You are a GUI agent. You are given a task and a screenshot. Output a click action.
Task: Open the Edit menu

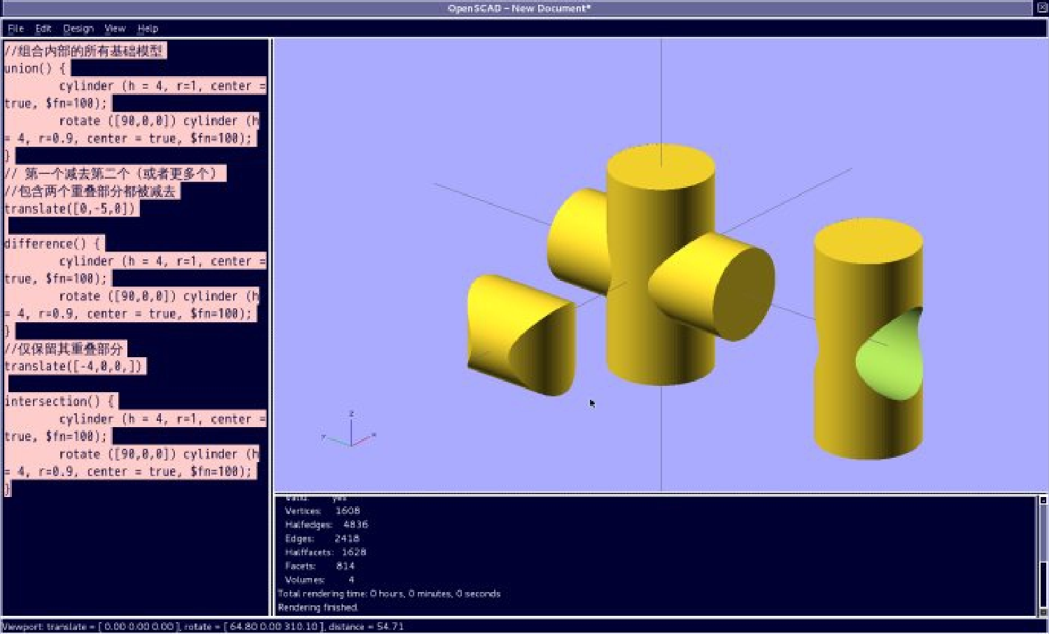point(43,29)
